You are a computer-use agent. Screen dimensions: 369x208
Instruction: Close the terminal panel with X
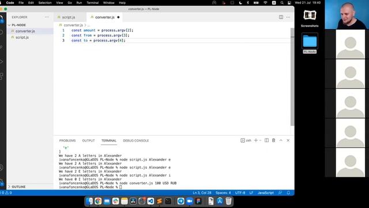click(288, 140)
